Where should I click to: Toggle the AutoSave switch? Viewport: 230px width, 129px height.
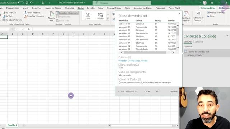(x=20, y=3)
